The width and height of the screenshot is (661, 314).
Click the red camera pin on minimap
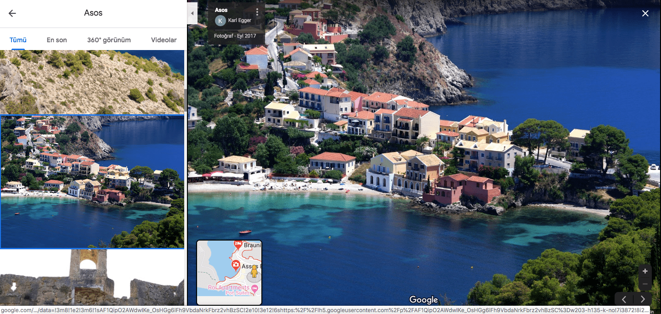point(236,264)
